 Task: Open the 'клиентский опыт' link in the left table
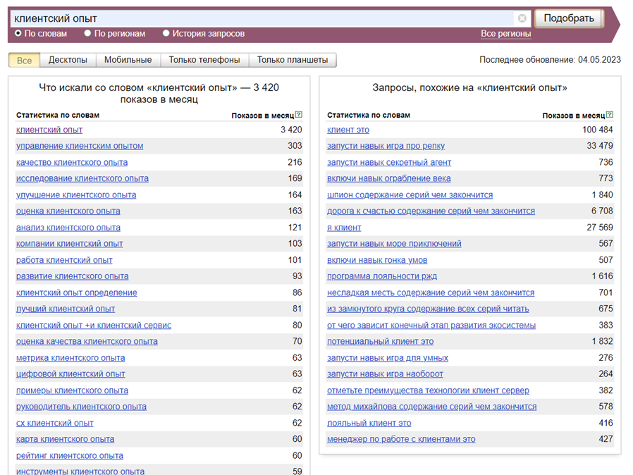[x=49, y=130]
